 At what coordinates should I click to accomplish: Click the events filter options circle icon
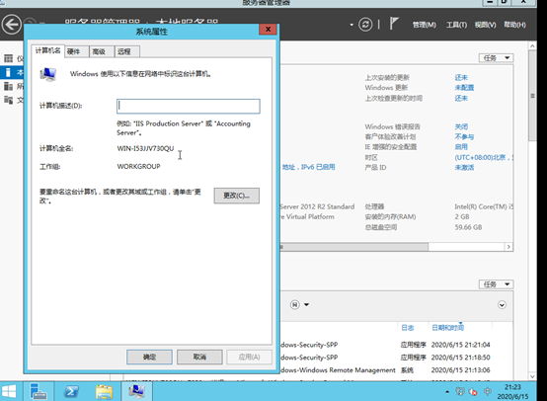click(295, 304)
